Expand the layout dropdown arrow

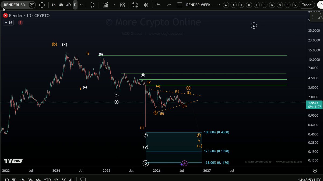click(x=218, y=5)
